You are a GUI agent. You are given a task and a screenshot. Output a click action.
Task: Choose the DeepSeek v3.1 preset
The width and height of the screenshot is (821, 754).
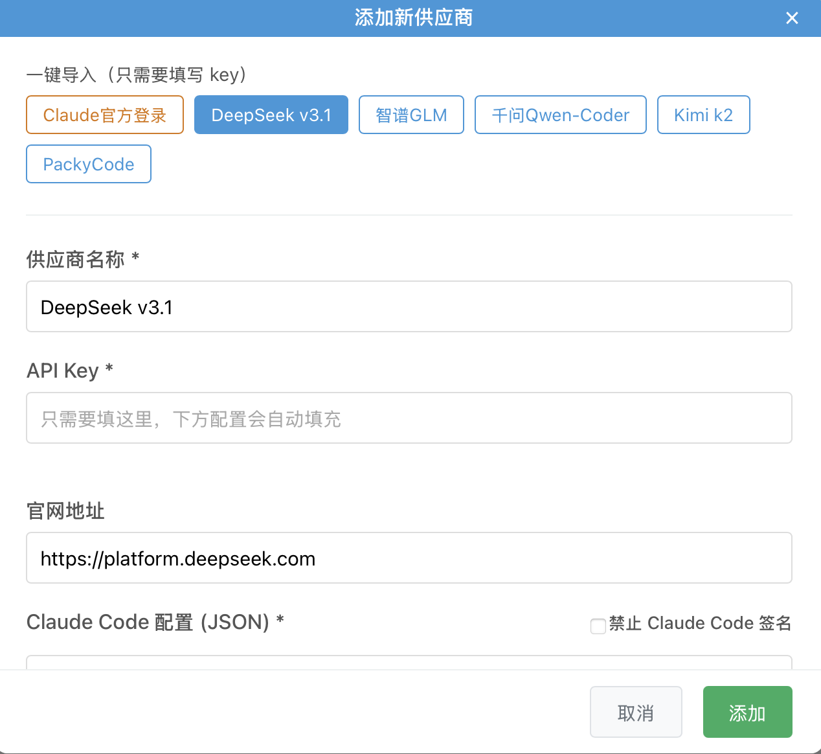point(271,115)
